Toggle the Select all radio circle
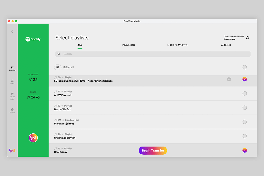The height and width of the screenshot is (176, 264). pos(245,67)
